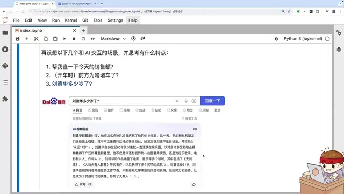This screenshot has height=194, width=344.
Task: Click the thumbs-down icon under answer
Action: pos(90,184)
